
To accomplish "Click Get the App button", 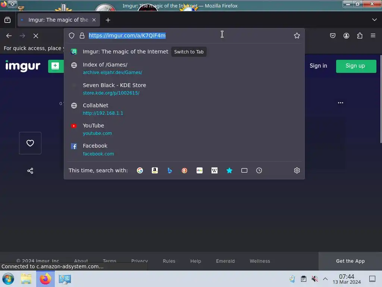I will 350,261.
